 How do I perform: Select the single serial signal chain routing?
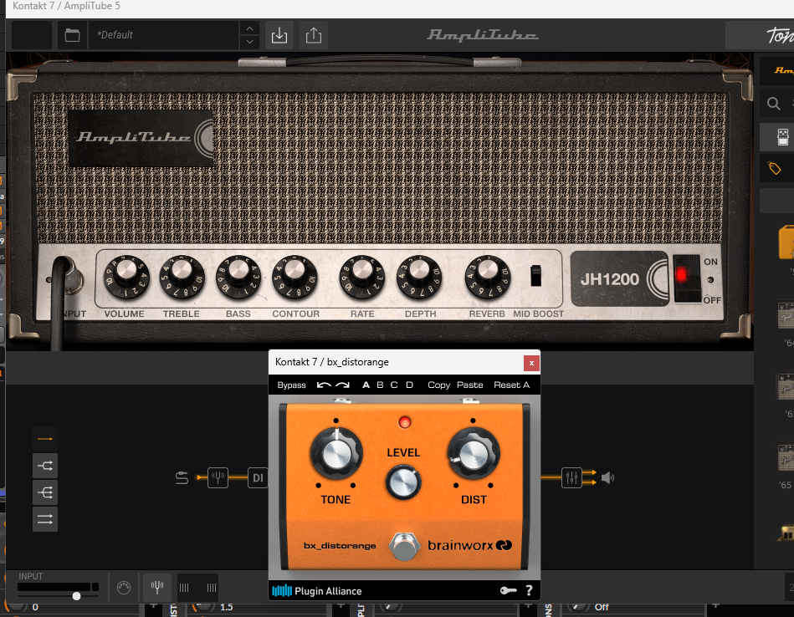tap(45, 439)
